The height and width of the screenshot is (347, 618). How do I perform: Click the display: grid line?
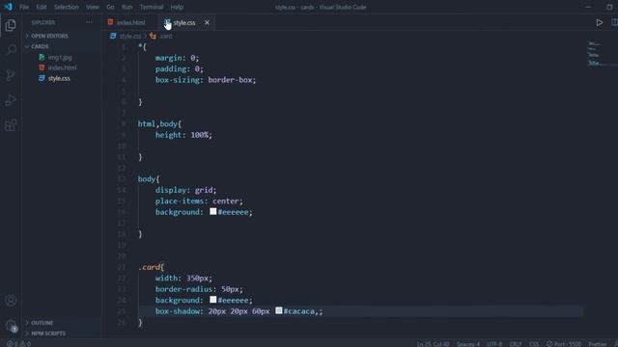tap(185, 190)
